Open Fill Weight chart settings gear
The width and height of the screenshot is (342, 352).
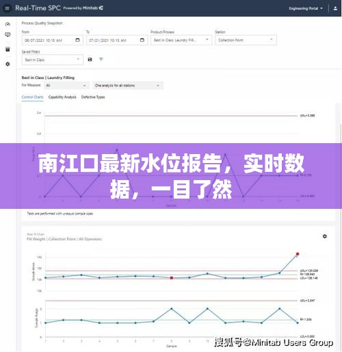pos(325,236)
